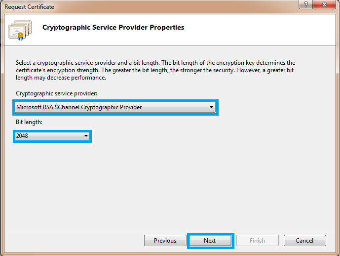Click the certificate icon in the header

click(20, 30)
